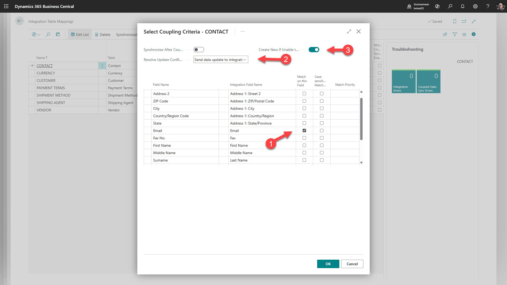This screenshot has width=507, height=285.
Task: Open the filter icon on the list pane
Action: tap(455, 34)
